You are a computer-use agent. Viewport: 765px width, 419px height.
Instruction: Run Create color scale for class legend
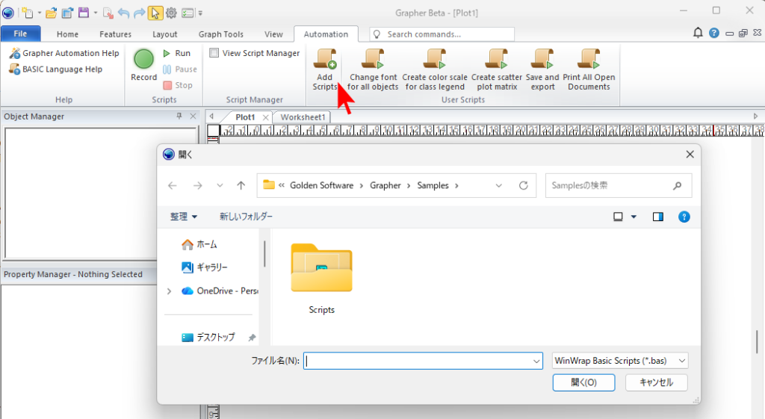pos(435,69)
